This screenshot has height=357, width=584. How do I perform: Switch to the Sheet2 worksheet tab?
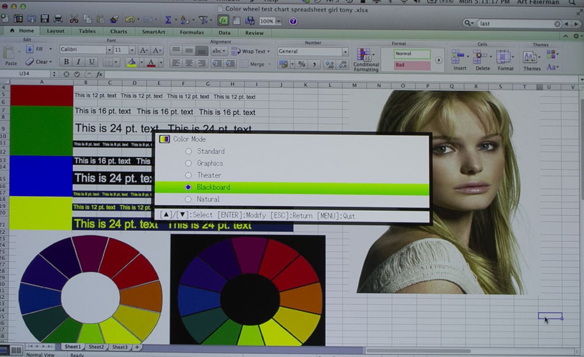click(x=96, y=347)
